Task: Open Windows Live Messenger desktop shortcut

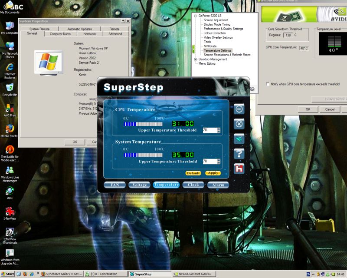Action: [10, 174]
